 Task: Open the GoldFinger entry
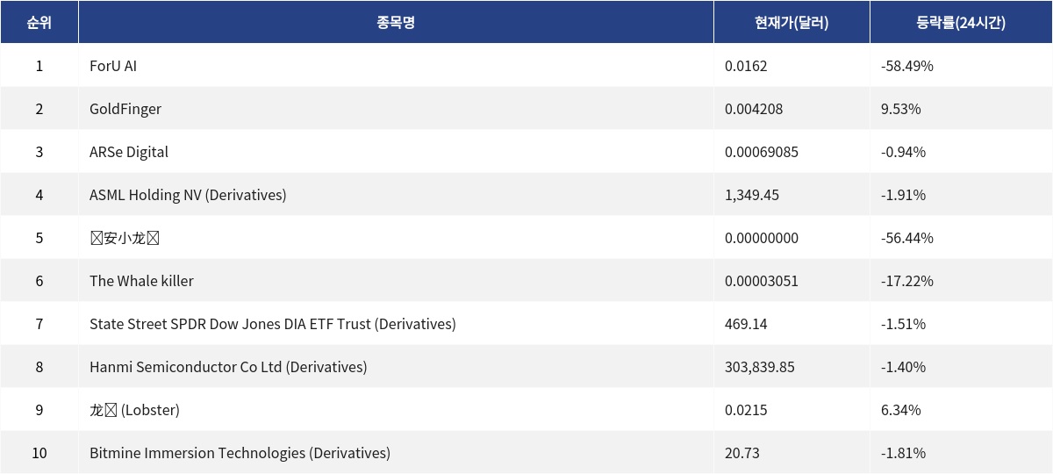click(x=125, y=109)
